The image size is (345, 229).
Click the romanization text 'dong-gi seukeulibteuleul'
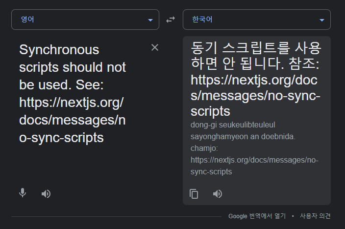click(x=233, y=125)
